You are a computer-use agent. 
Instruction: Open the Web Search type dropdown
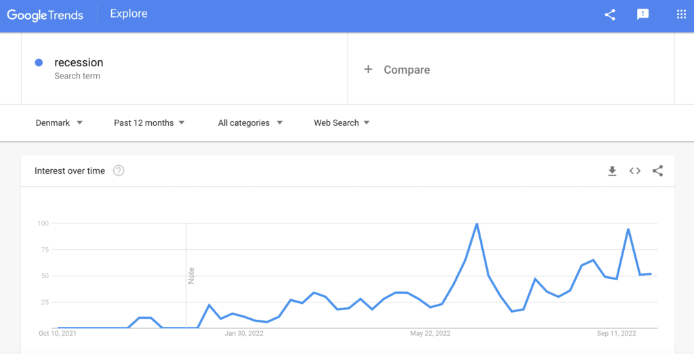[342, 123]
